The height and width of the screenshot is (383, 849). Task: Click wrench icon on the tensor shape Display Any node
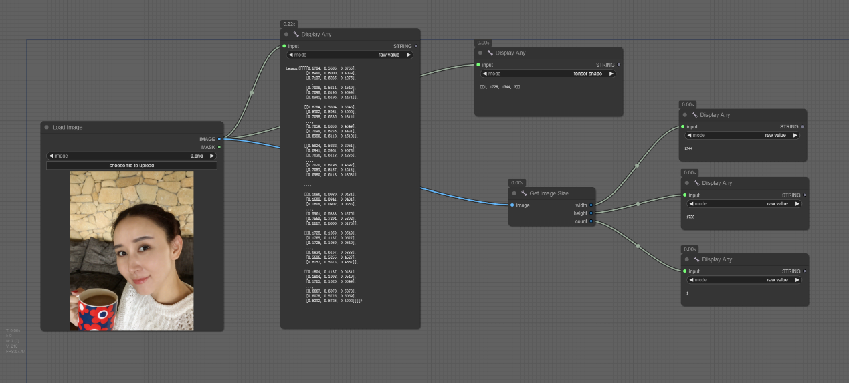(x=490, y=53)
